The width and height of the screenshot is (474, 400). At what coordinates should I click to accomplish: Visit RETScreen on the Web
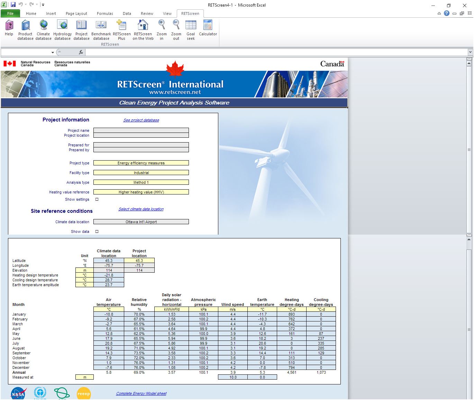coord(143,29)
